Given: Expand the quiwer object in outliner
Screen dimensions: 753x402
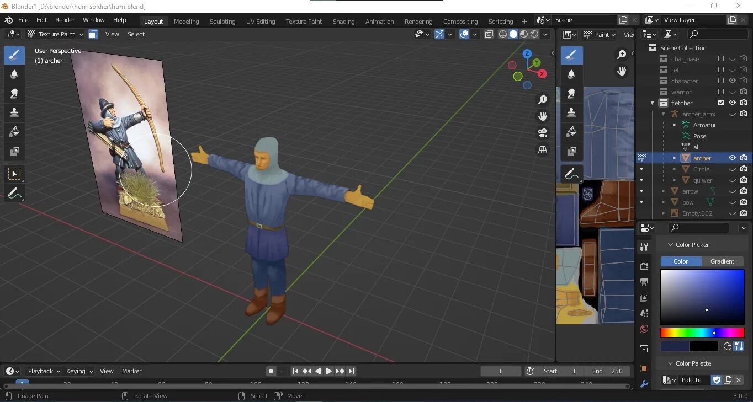Looking at the screenshot, I should [674, 180].
